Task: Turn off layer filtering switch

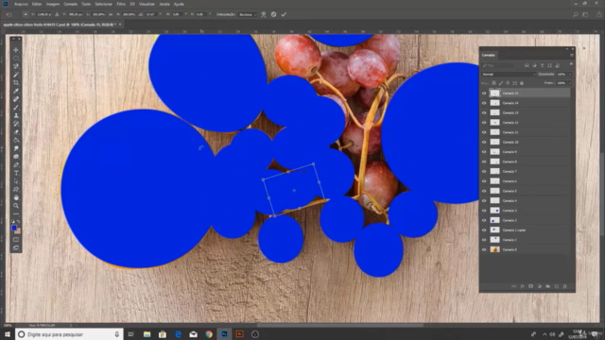Action: (571, 65)
